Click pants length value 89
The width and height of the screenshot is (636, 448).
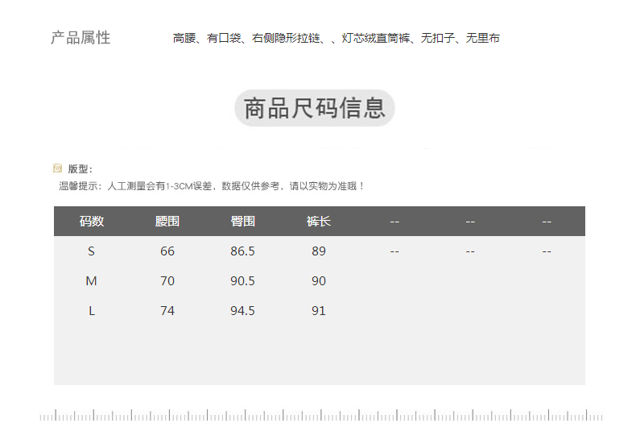(x=319, y=251)
